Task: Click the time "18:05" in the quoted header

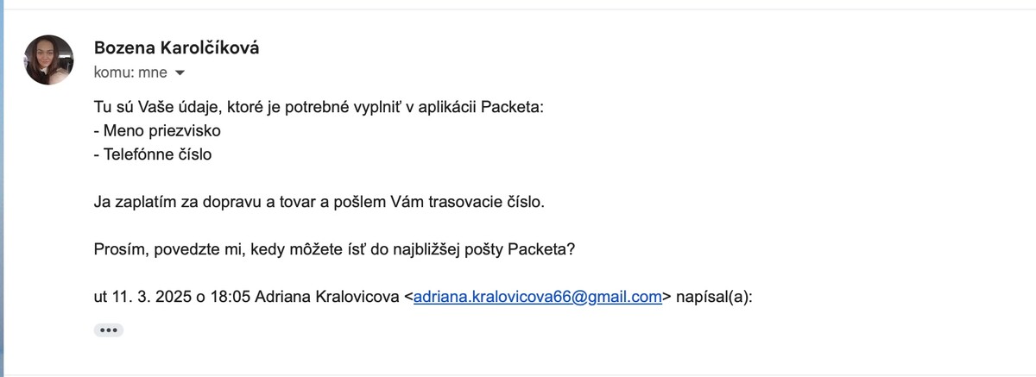Action: pos(230,297)
